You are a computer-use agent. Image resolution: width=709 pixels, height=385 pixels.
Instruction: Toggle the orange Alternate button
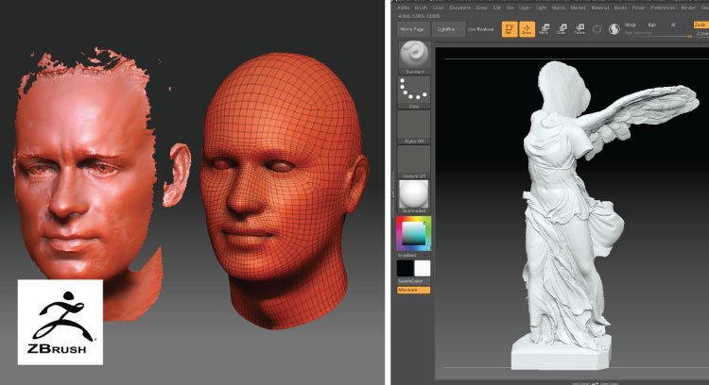414,291
